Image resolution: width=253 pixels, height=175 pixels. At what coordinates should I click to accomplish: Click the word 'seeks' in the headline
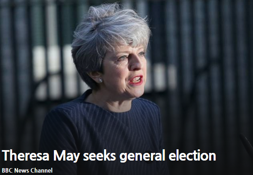pos(99,155)
